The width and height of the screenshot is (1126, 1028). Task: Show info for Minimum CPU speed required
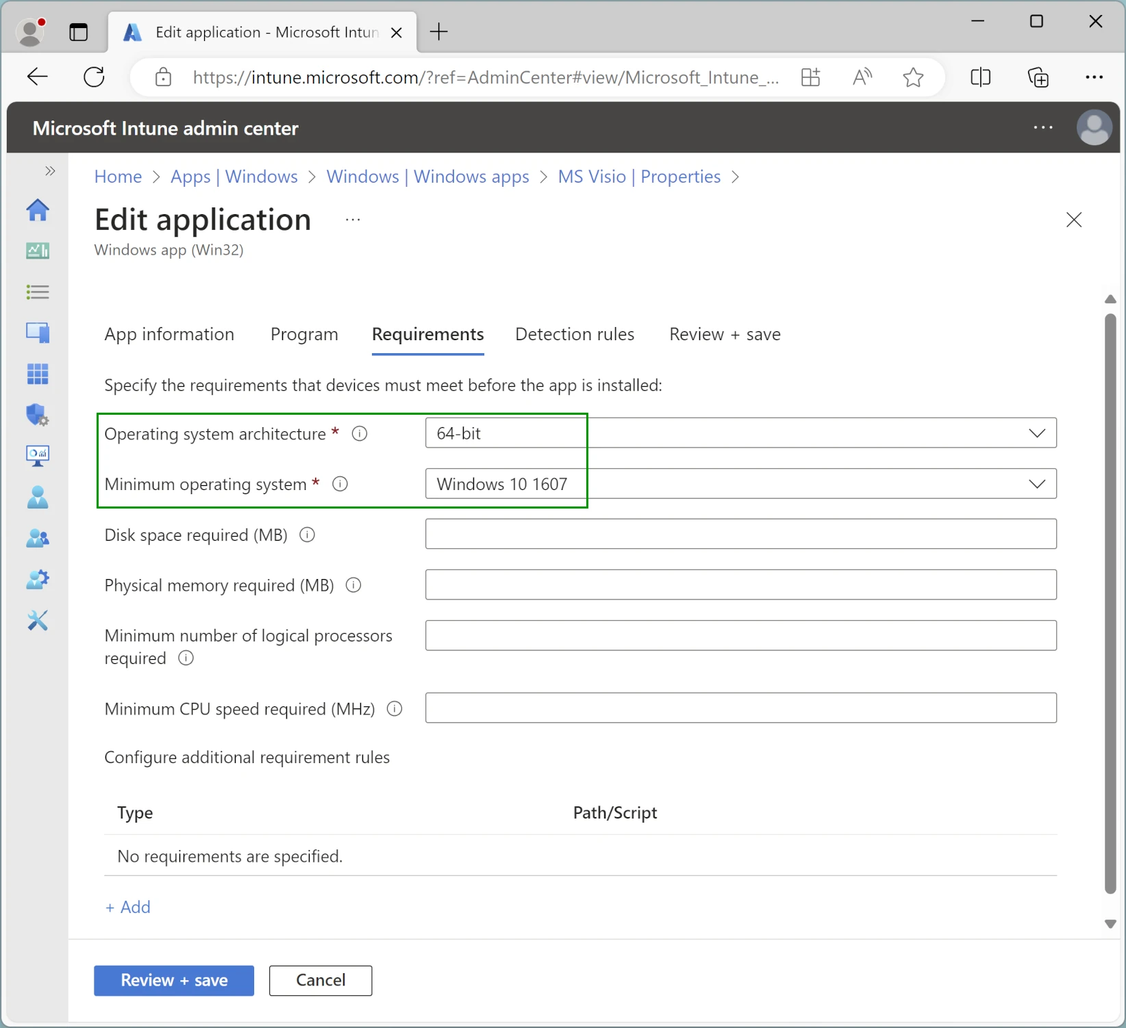395,708
